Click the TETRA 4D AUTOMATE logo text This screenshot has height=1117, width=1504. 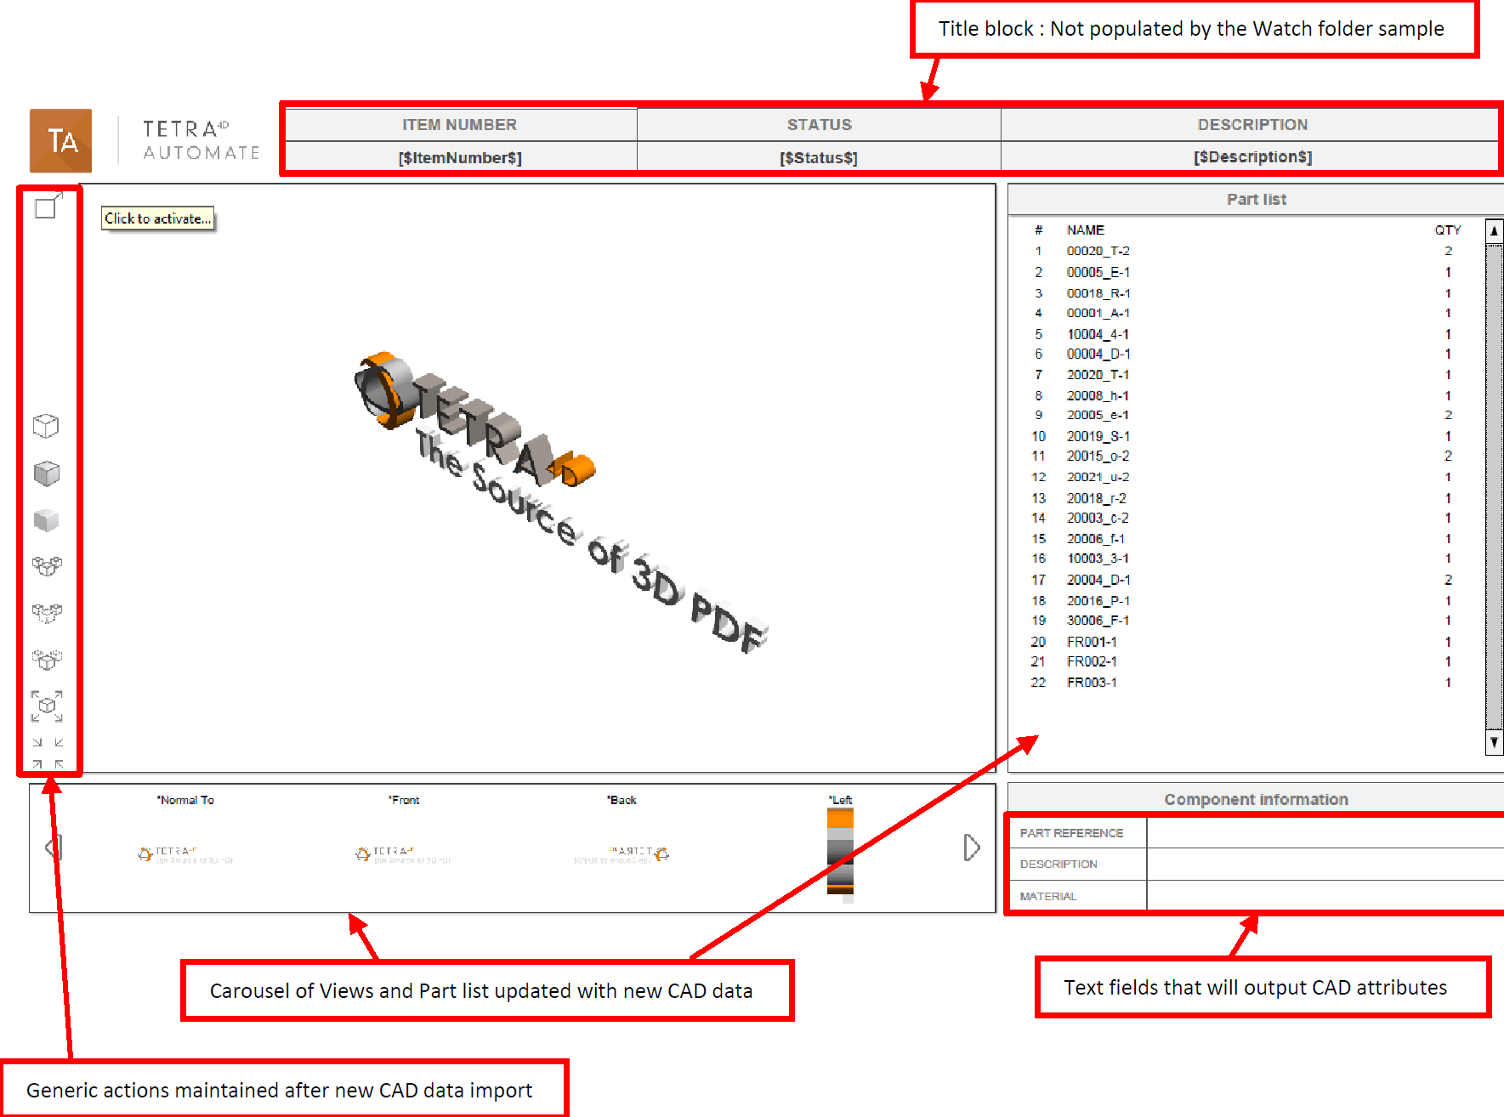pyautogui.click(x=201, y=140)
